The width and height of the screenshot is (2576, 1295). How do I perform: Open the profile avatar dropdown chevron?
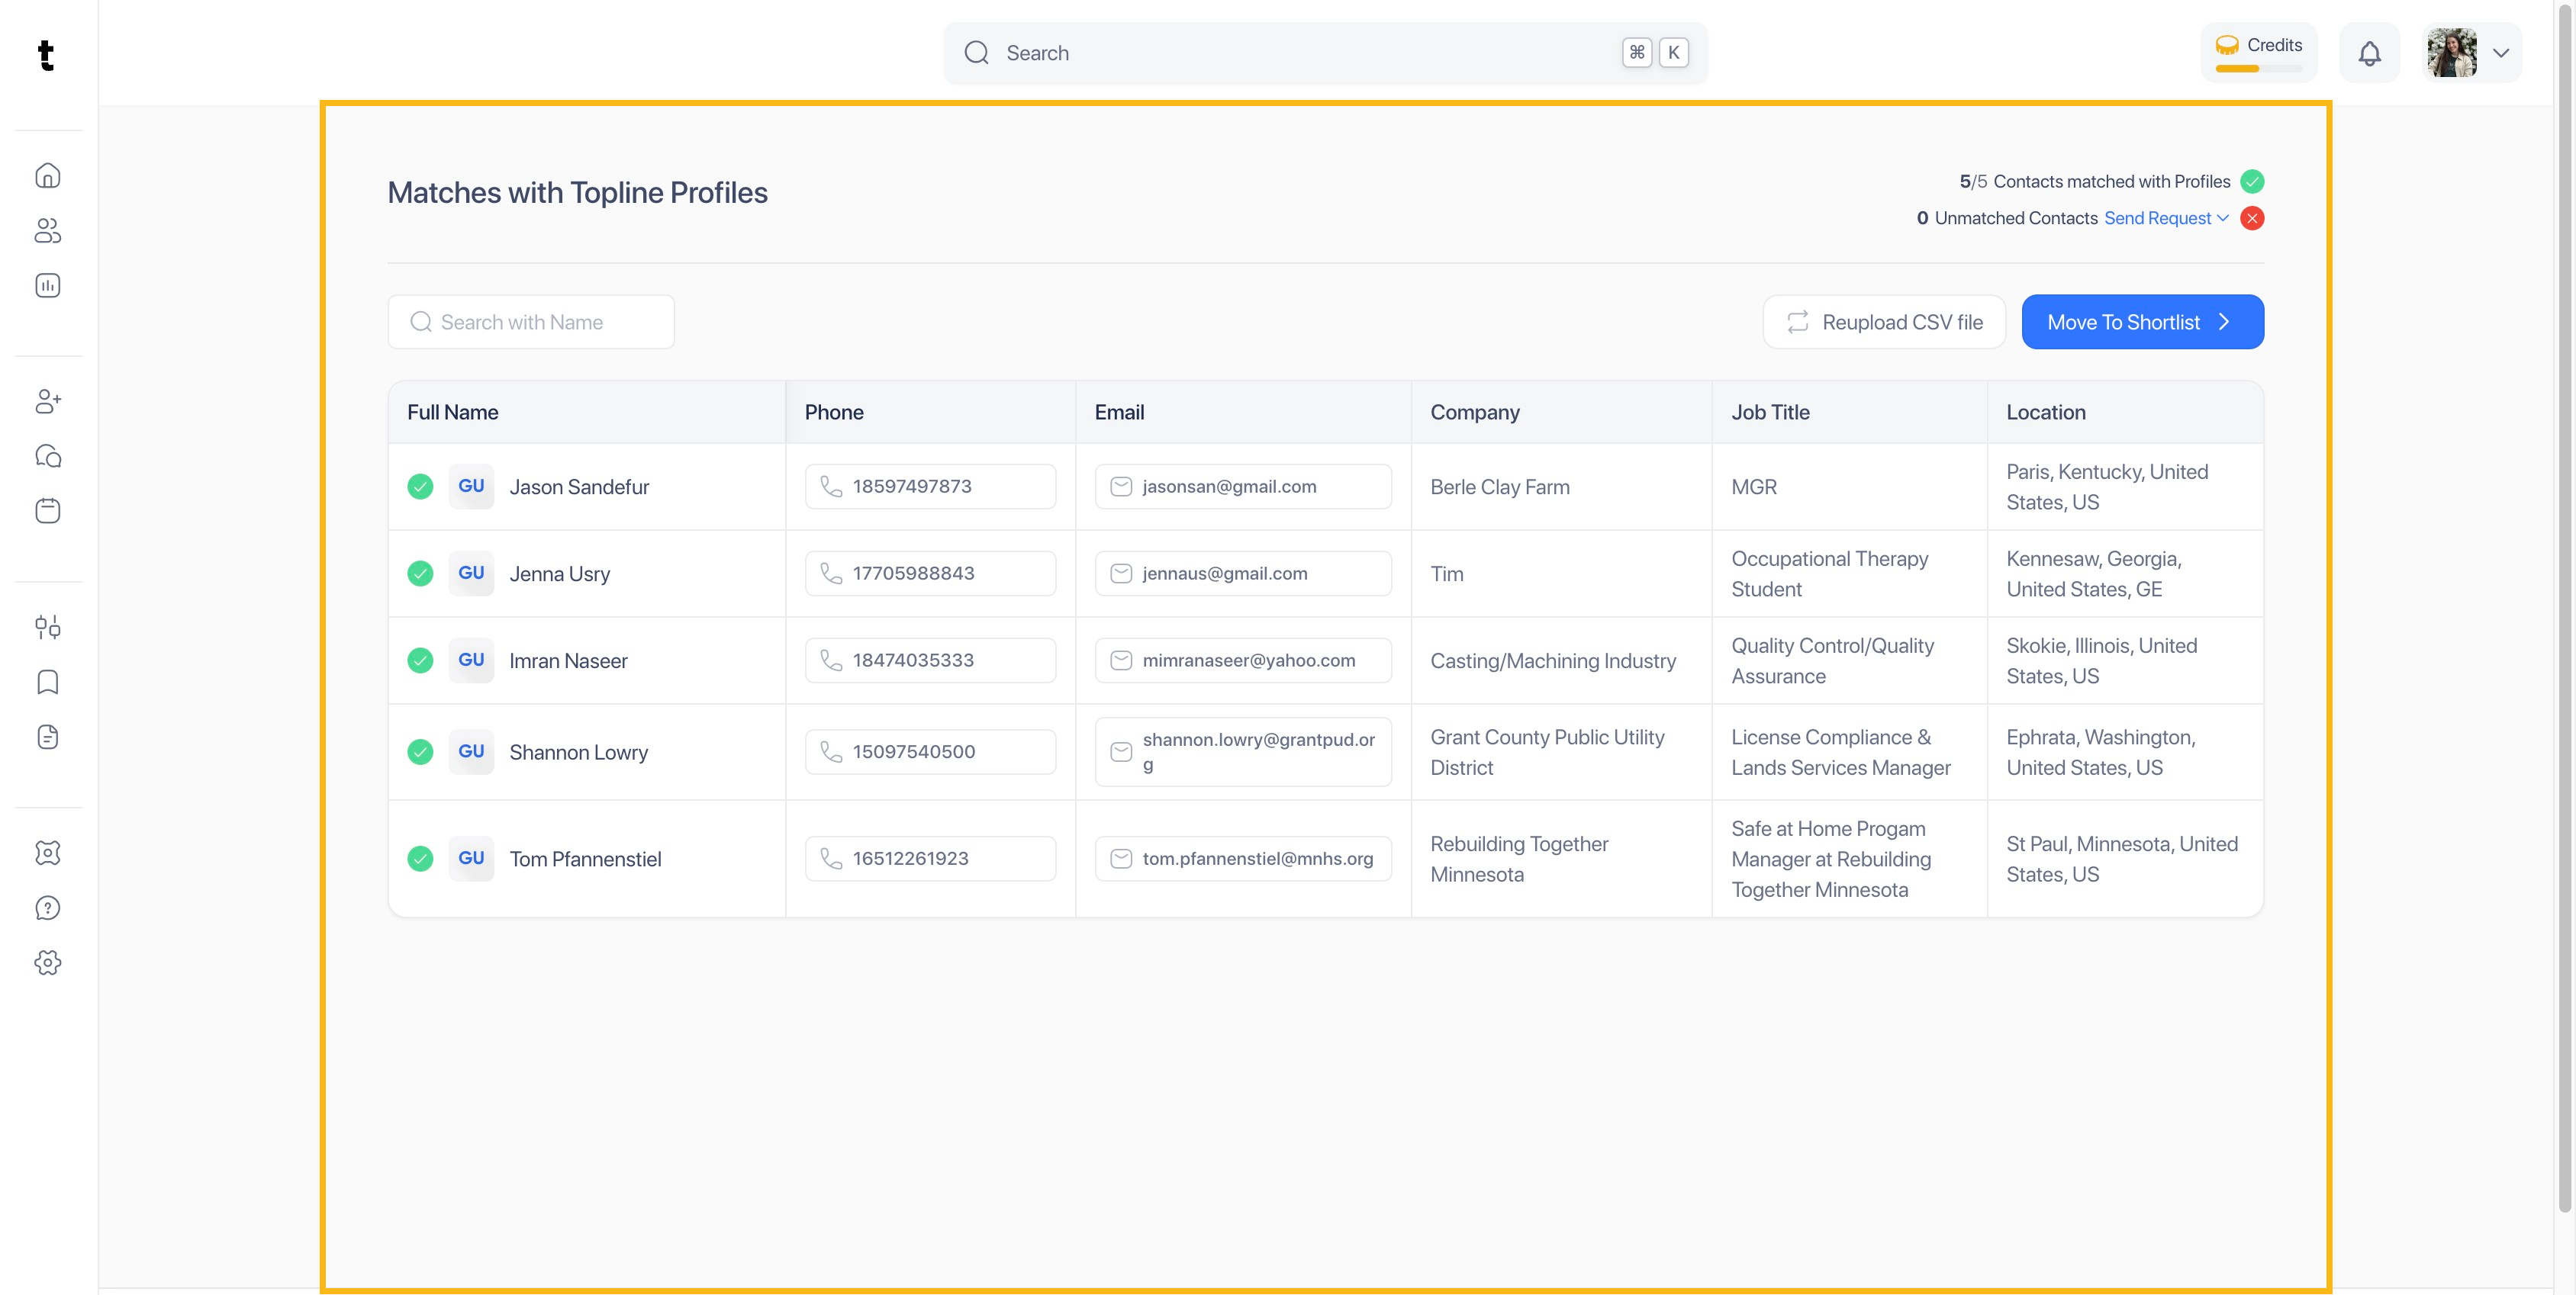coord(2500,53)
